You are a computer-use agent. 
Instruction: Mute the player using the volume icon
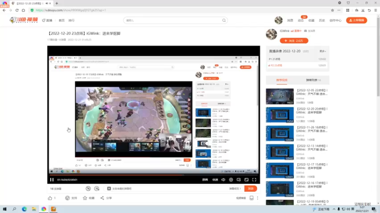tap(223, 180)
